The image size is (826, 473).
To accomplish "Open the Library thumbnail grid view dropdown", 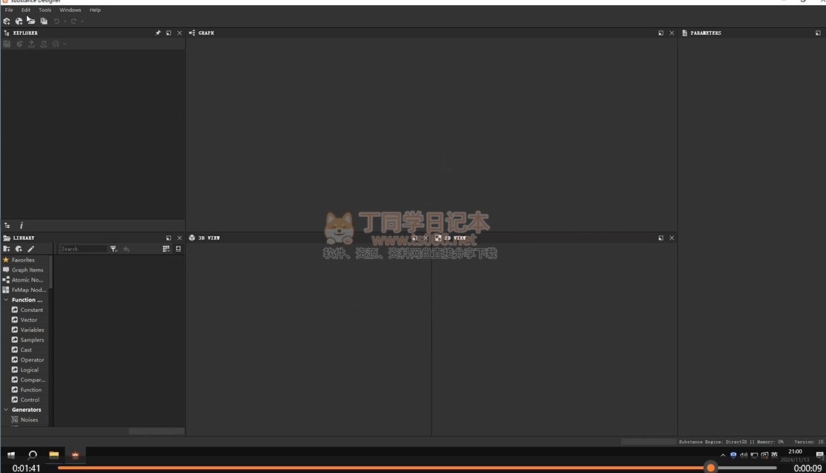I will coord(166,249).
